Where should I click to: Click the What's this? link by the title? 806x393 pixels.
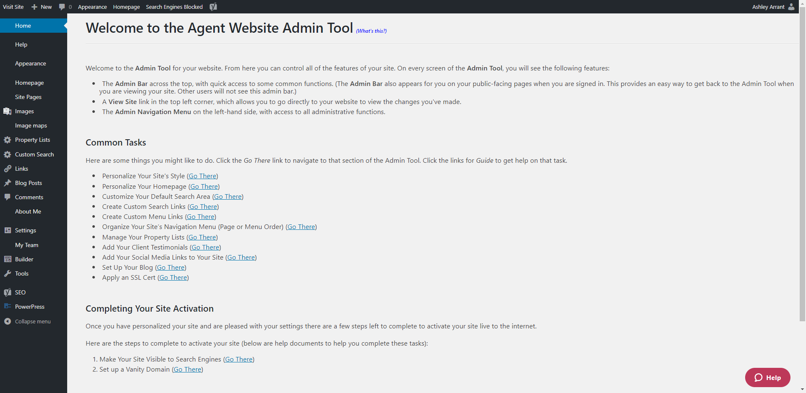pyautogui.click(x=371, y=31)
